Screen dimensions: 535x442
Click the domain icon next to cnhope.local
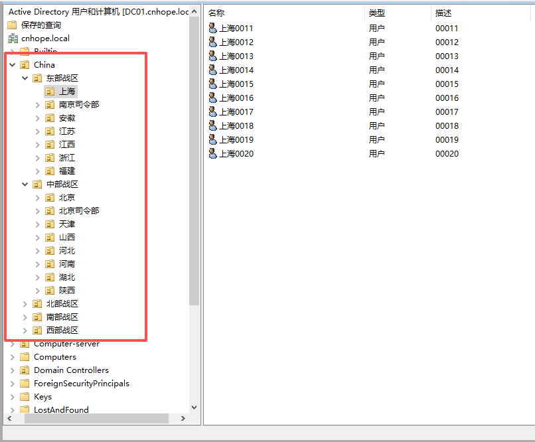13,38
